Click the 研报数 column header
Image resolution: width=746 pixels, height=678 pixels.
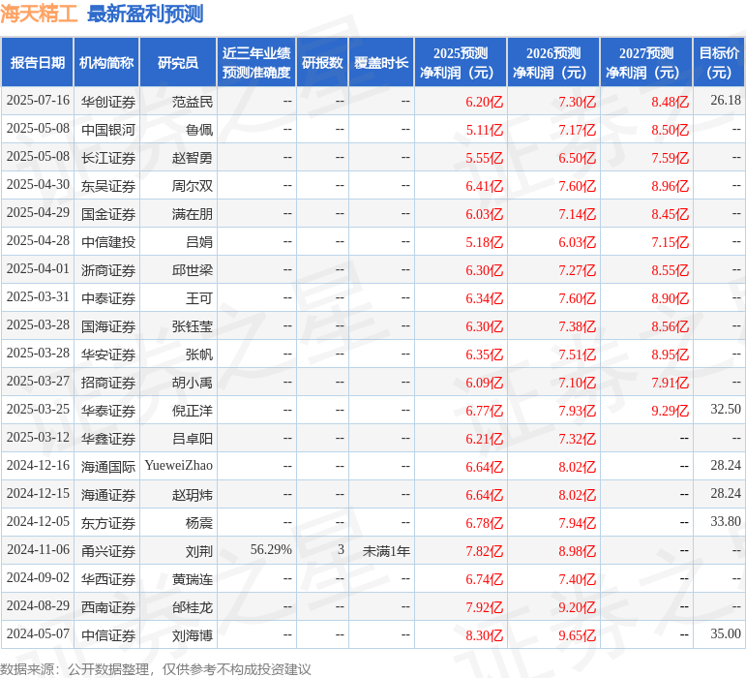pyautogui.click(x=322, y=62)
